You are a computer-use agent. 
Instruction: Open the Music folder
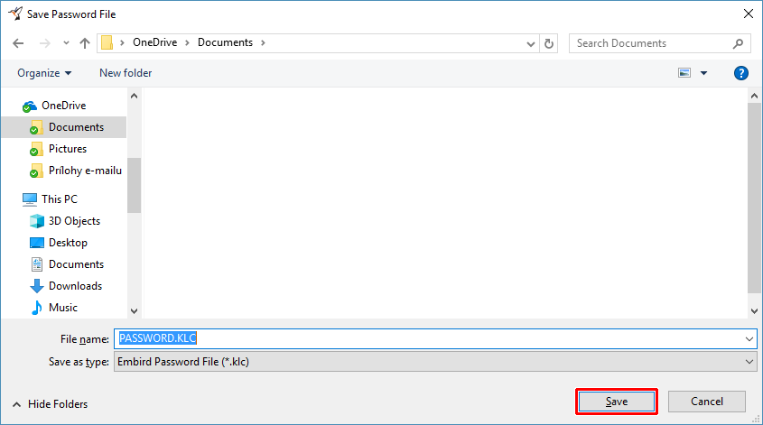[63, 308]
